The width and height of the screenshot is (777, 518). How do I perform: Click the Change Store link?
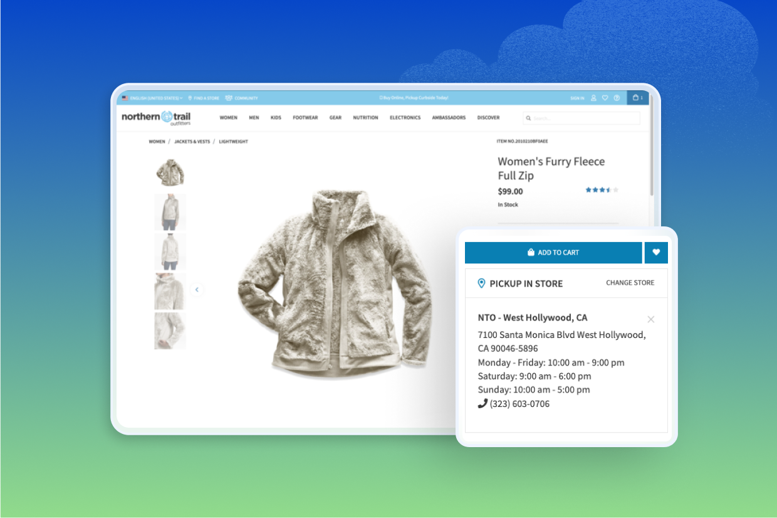coord(630,283)
